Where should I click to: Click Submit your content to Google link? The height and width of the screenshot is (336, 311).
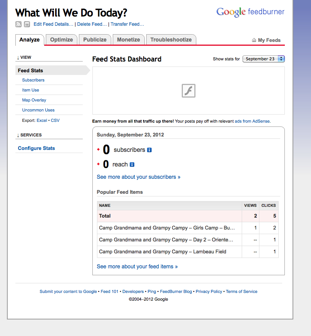(x=68, y=292)
